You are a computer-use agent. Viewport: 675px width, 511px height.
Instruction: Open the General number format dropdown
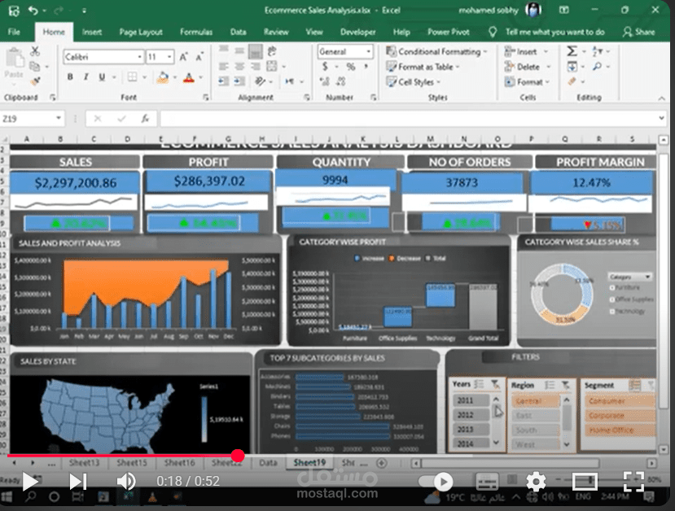coord(368,51)
